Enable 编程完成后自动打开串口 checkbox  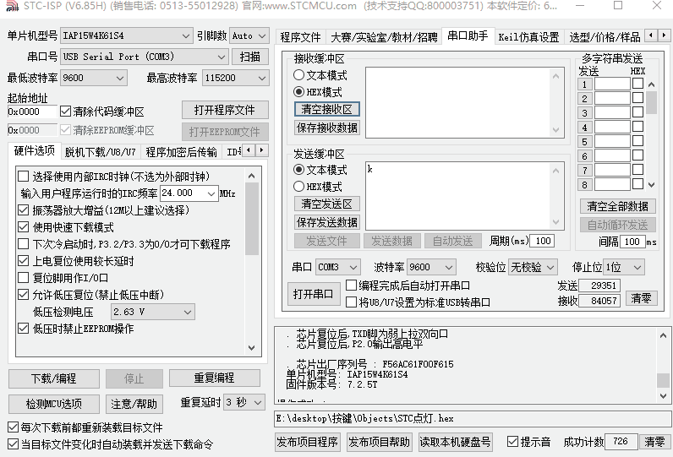click(x=352, y=286)
